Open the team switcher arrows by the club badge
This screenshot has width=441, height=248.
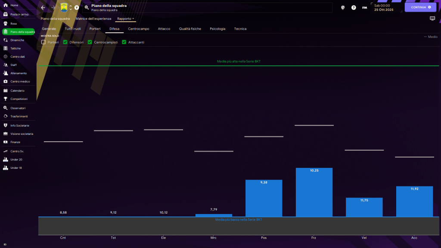coord(71,8)
